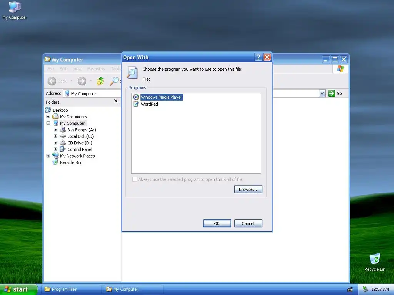Select Local Disk (C:) in tree
The width and height of the screenshot is (394, 295).
click(80, 136)
